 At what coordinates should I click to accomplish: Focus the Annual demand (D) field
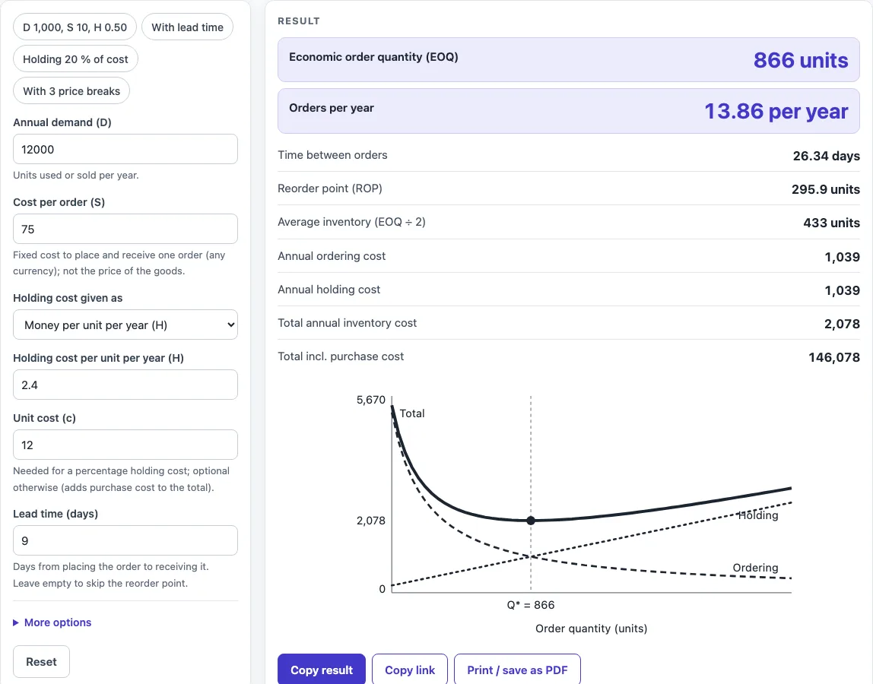pos(125,149)
